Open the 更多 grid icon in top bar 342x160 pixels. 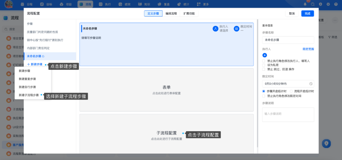tap(199, 4)
